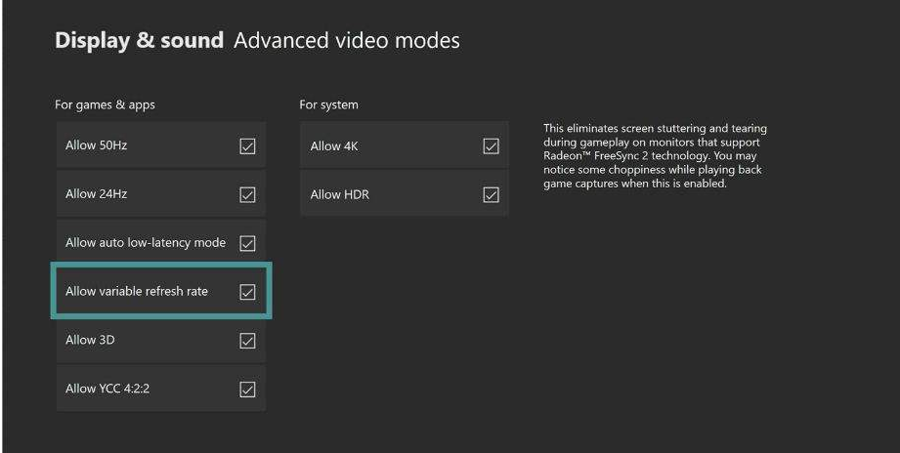Untick the Allow 3D checkbox

point(247,341)
